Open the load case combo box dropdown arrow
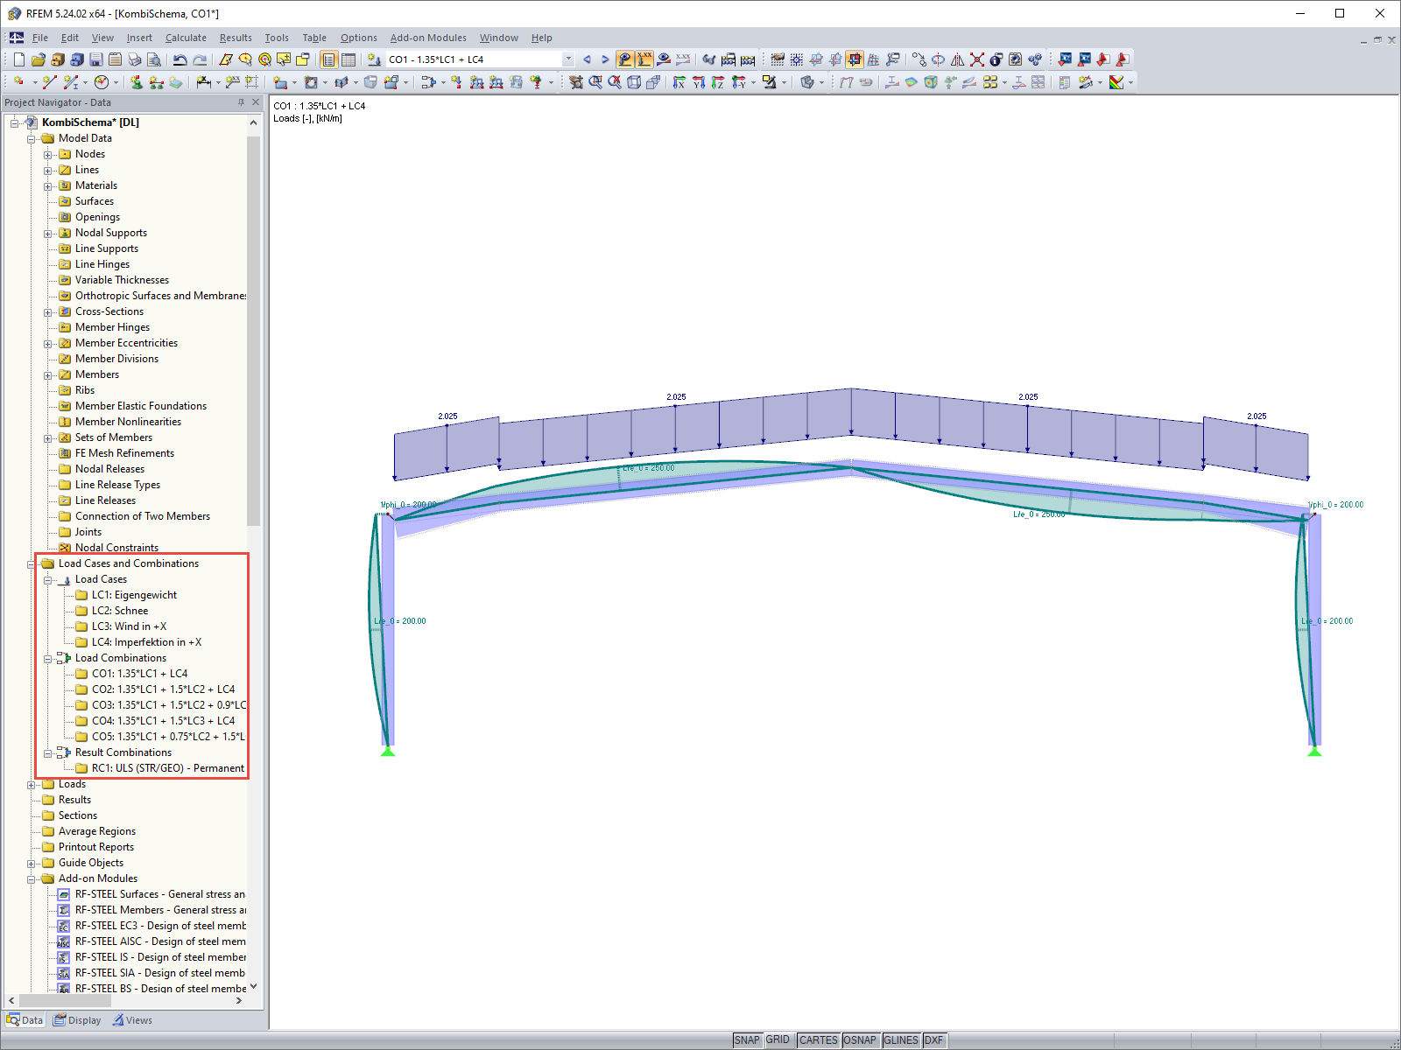Screen dimensions: 1401x1050 tap(568, 59)
